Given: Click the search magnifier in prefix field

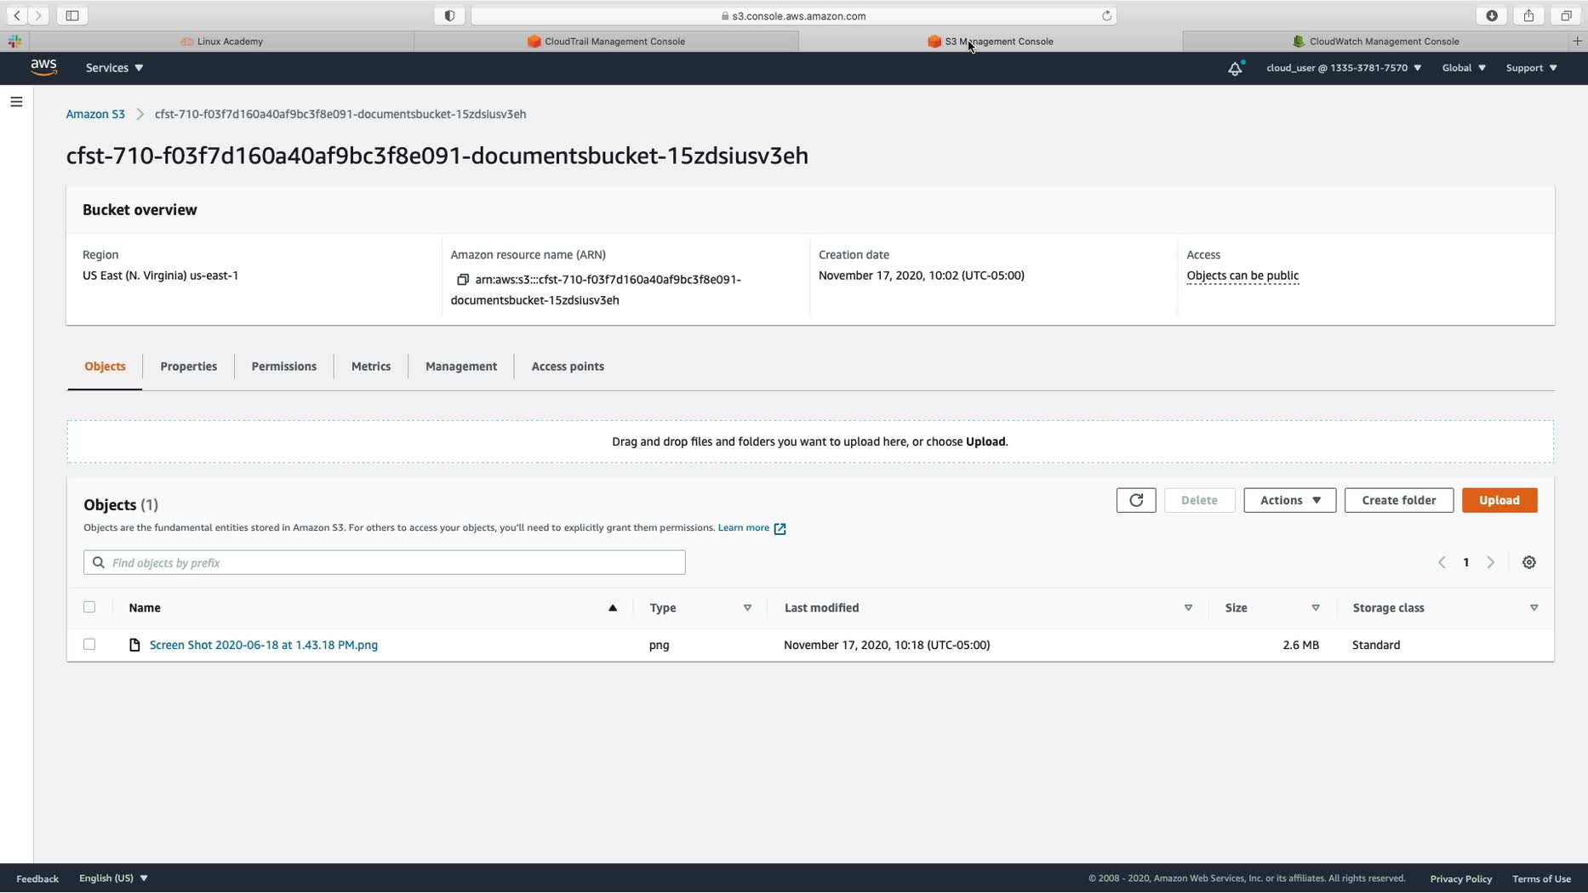Looking at the screenshot, I should point(99,562).
